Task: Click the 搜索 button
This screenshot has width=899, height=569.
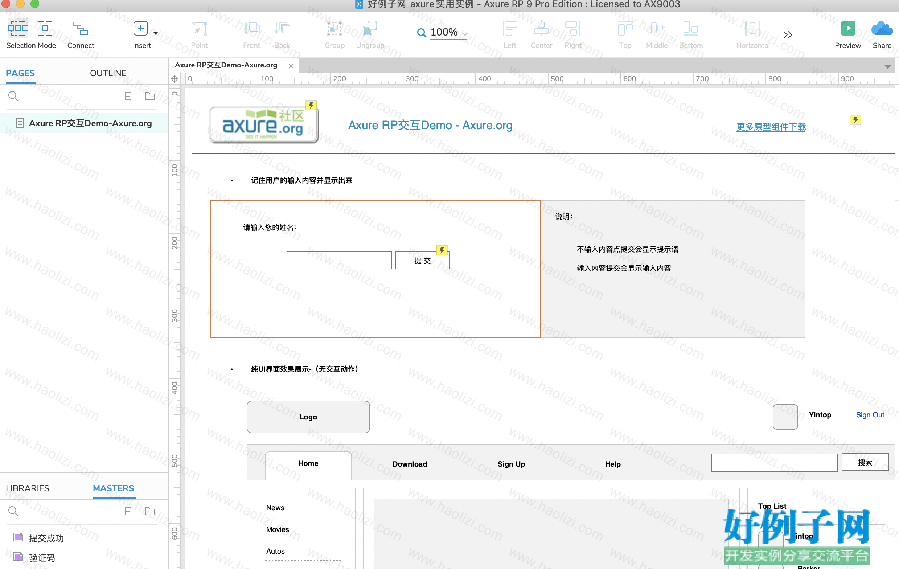Action: (865, 463)
